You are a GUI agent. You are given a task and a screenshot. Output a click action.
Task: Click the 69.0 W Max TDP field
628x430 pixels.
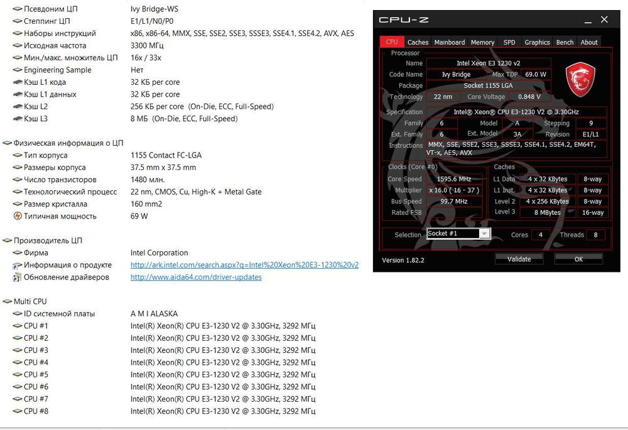pyautogui.click(x=536, y=74)
